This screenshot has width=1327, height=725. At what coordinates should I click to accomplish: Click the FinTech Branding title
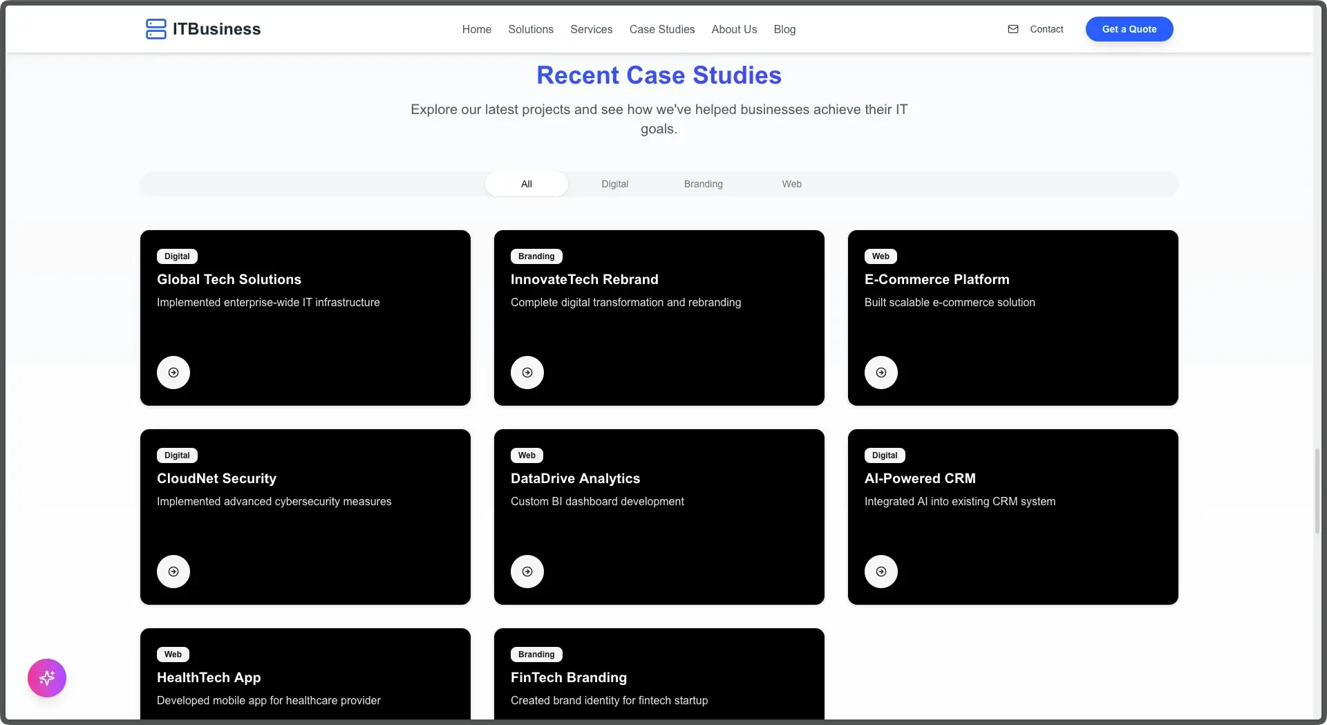point(569,677)
